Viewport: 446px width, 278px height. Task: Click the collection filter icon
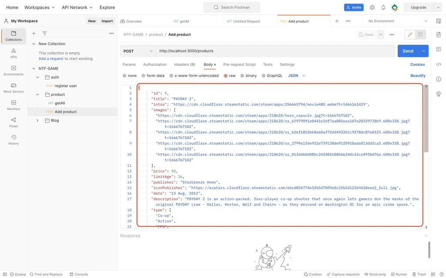(x=45, y=33)
